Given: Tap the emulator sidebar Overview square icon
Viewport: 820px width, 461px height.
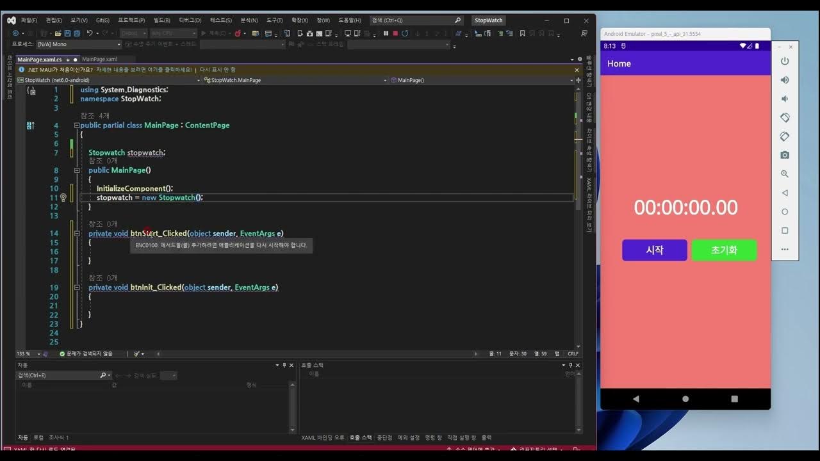Looking at the screenshot, I should click(x=784, y=230).
